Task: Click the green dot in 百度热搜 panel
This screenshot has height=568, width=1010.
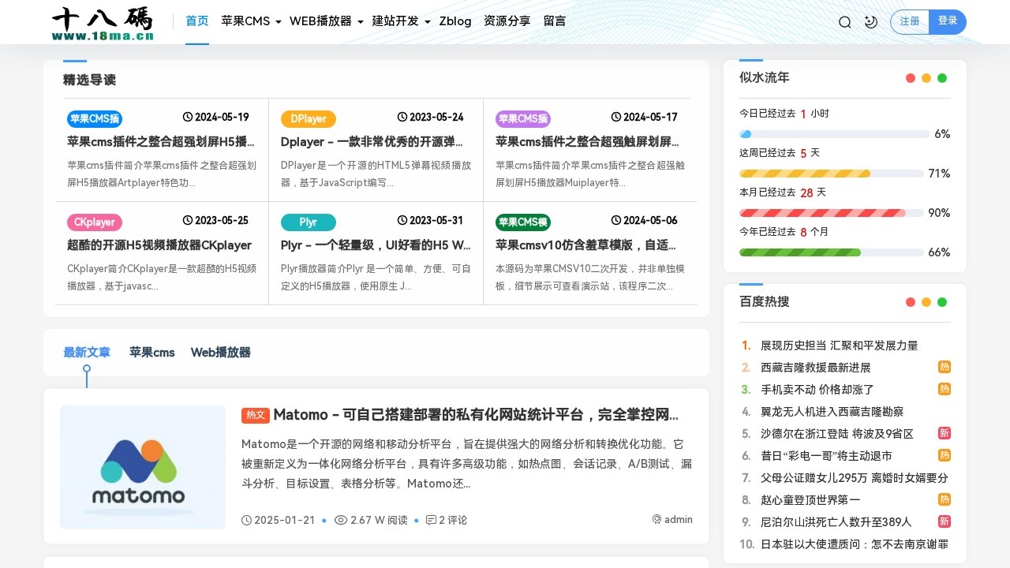Action: (x=942, y=302)
